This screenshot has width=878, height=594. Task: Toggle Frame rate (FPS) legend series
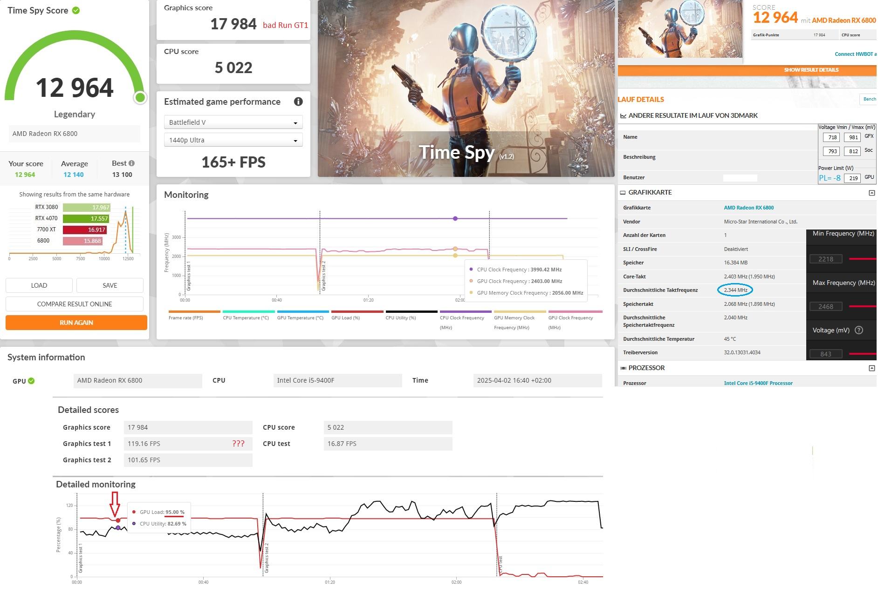(x=194, y=316)
